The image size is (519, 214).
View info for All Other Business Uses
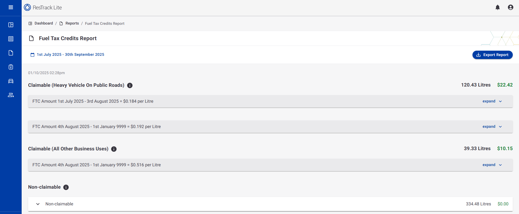click(114, 149)
